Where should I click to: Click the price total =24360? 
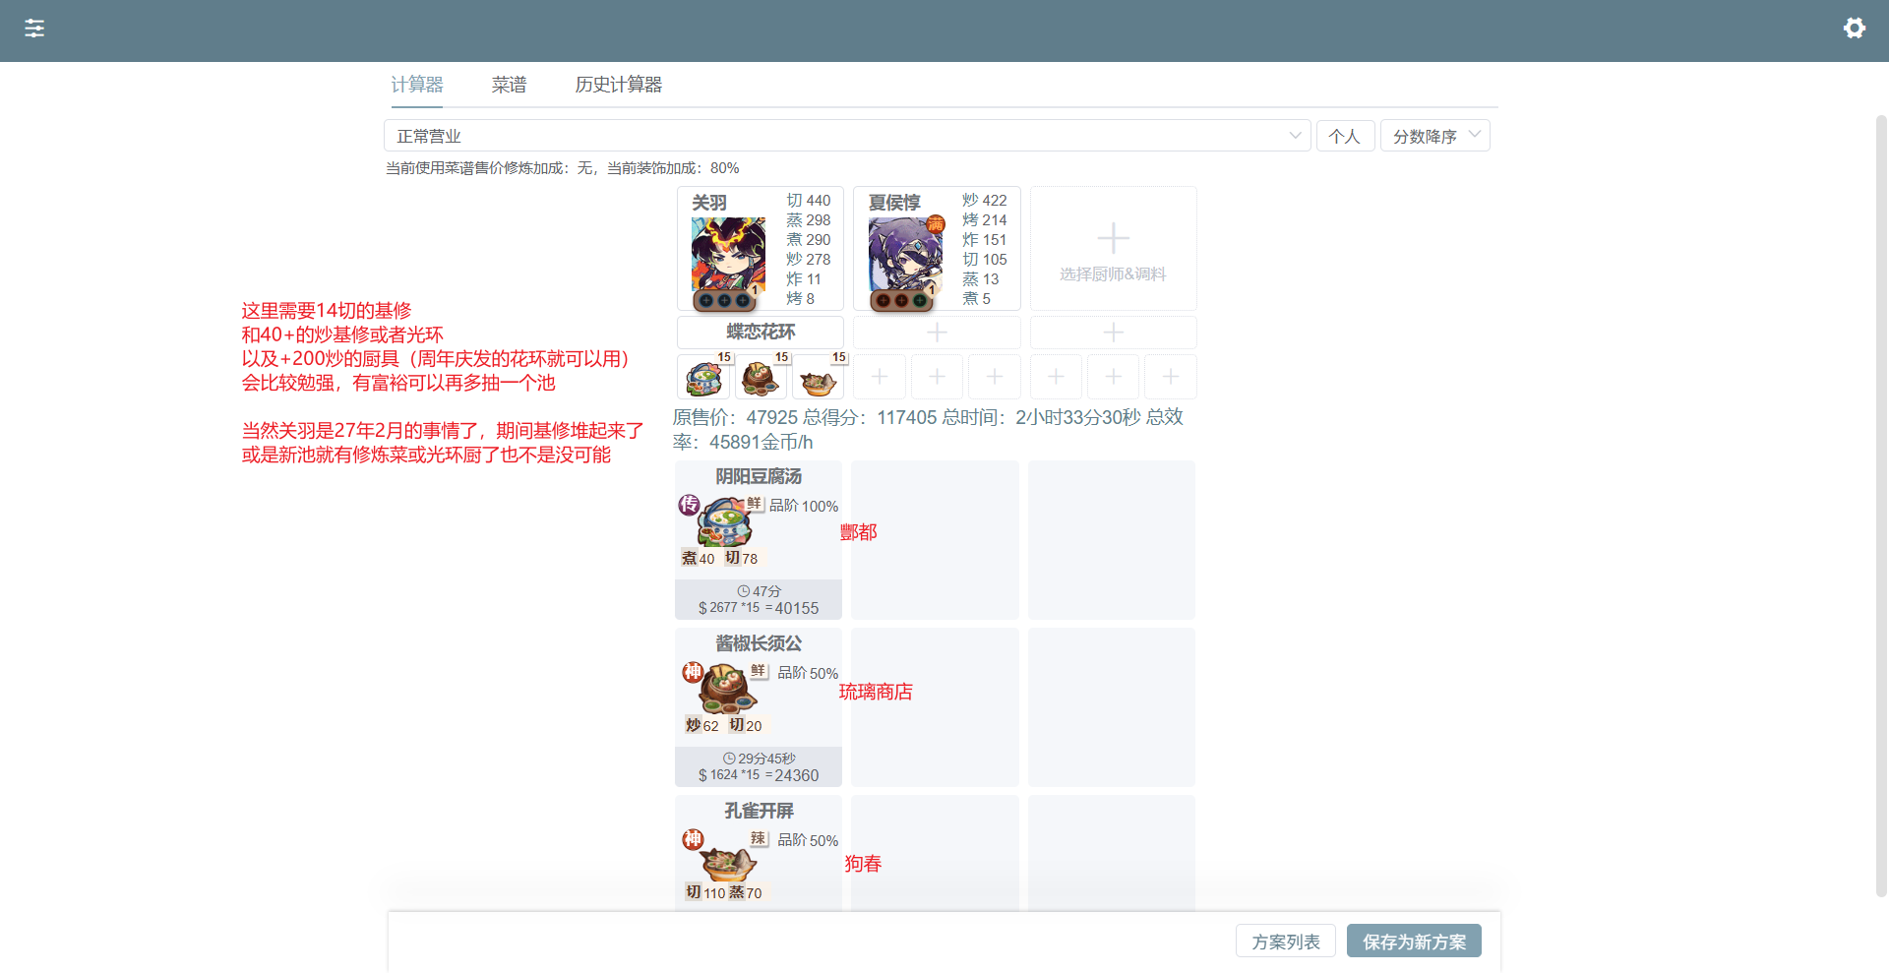click(x=792, y=776)
